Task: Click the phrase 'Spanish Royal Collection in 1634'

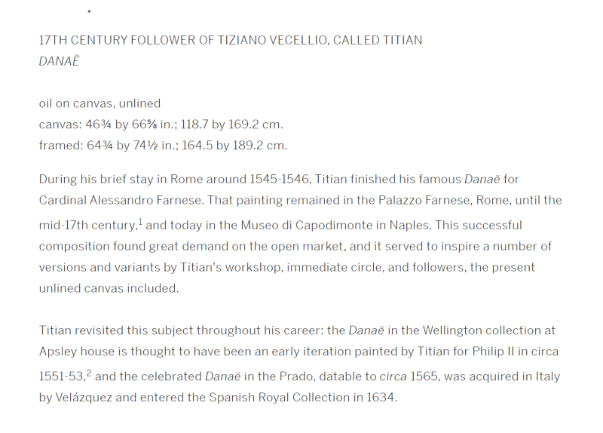Action: pos(303,398)
